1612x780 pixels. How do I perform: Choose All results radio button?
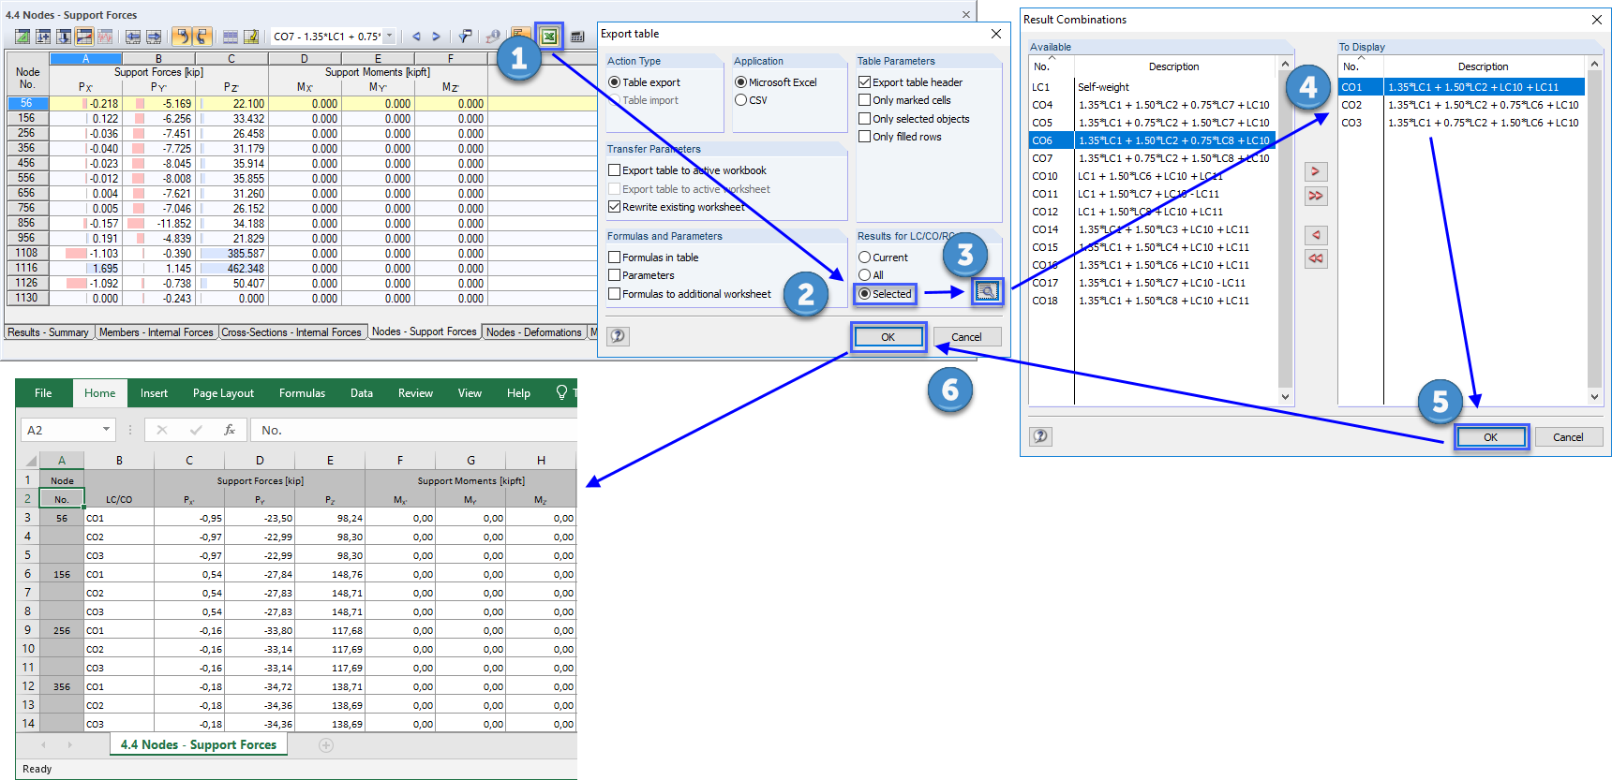click(x=865, y=275)
